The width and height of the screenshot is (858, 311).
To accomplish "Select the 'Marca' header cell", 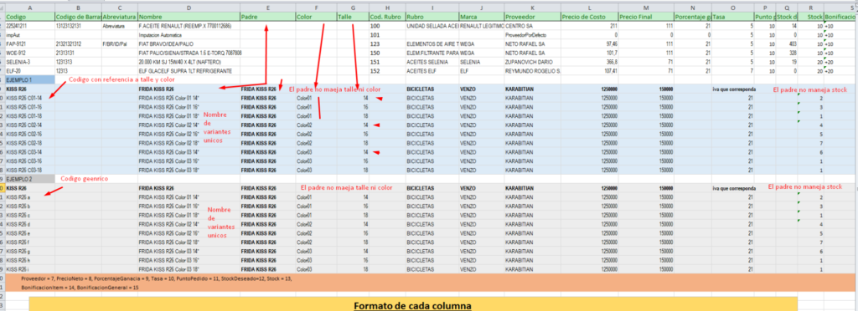I will point(481,17).
